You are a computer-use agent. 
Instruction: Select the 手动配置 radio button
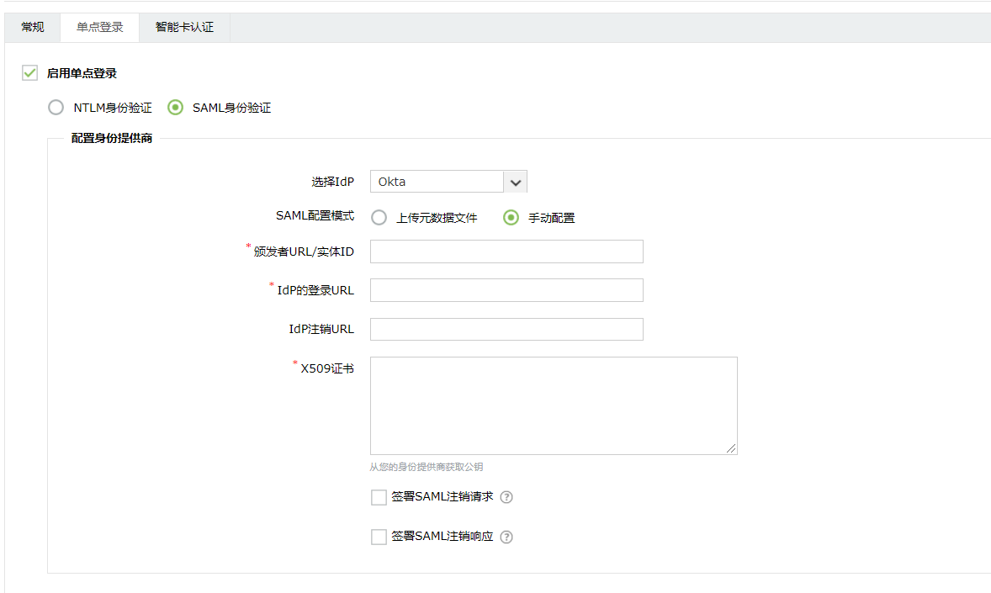[x=511, y=217]
